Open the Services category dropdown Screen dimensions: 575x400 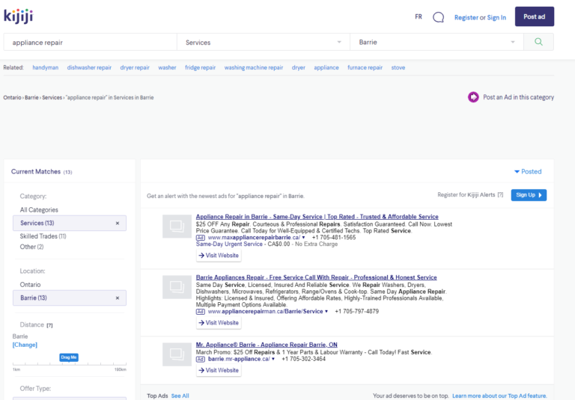(264, 42)
